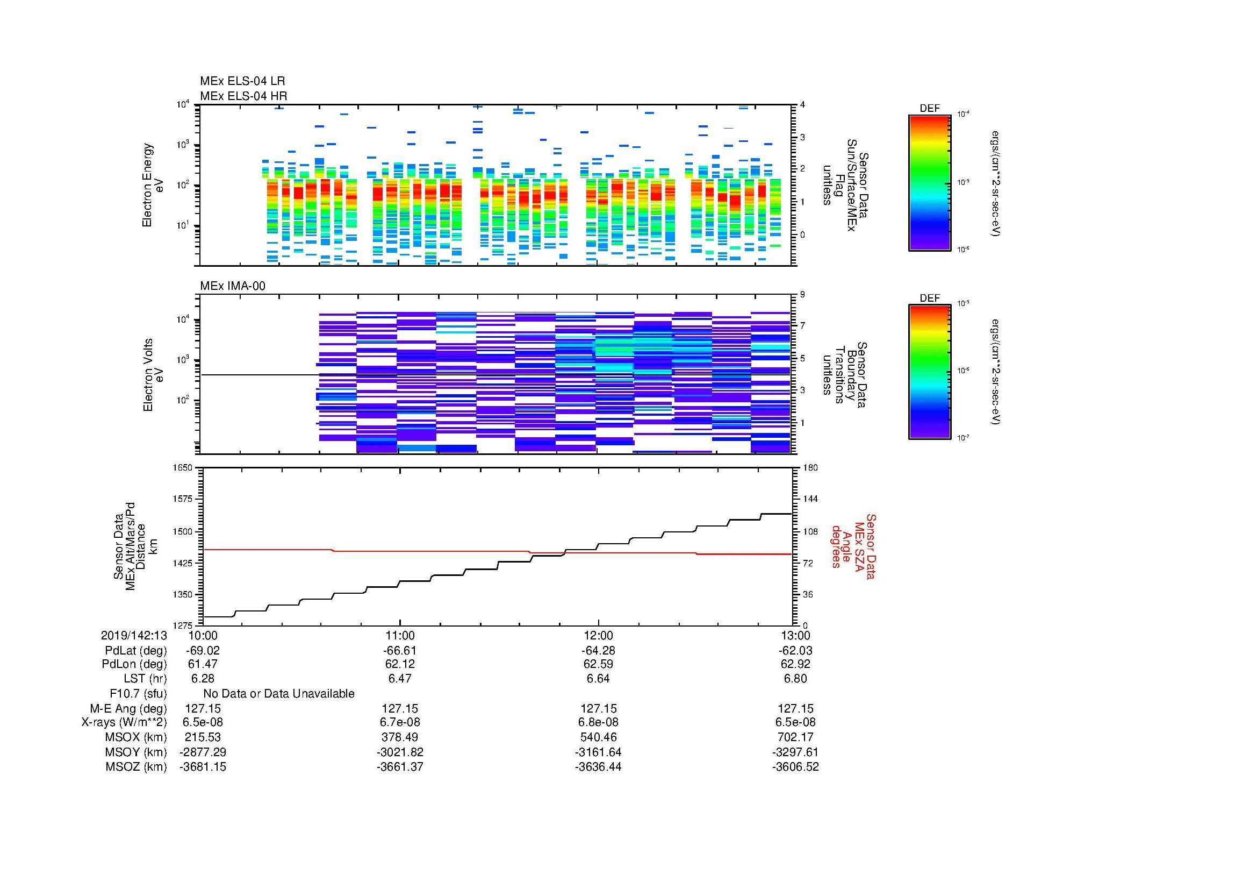Click the MSOZ value -3606.52
The height and width of the screenshot is (889, 1257).
click(x=795, y=767)
